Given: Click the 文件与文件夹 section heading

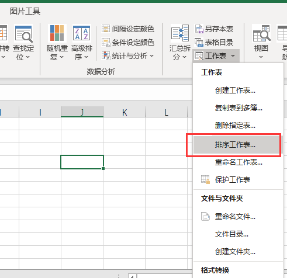Looking at the screenshot, I should click(x=222, y=199).
